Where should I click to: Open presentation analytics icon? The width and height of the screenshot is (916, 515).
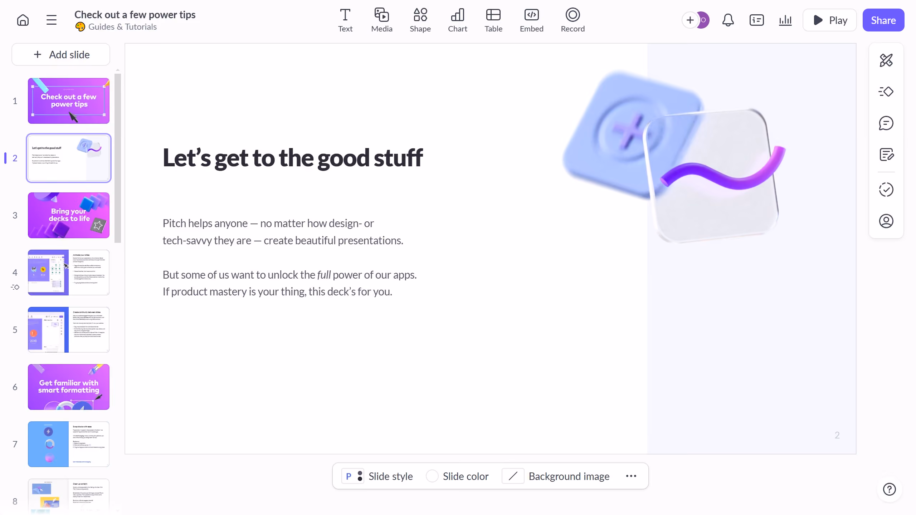785,20
